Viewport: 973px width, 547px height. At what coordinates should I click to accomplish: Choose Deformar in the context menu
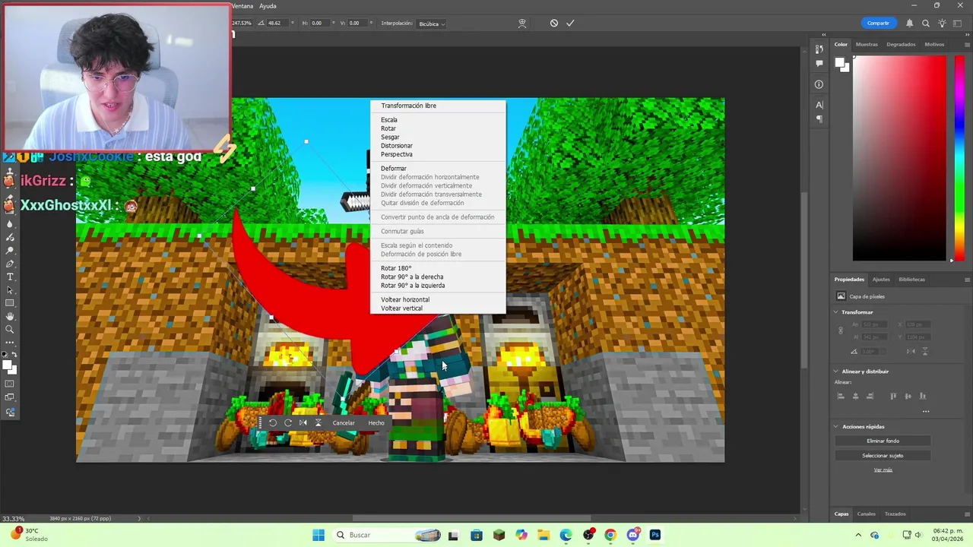(x=394, y=169)
